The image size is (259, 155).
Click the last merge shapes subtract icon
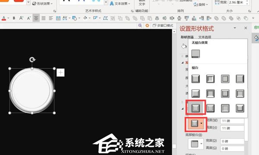click(246, 18)
